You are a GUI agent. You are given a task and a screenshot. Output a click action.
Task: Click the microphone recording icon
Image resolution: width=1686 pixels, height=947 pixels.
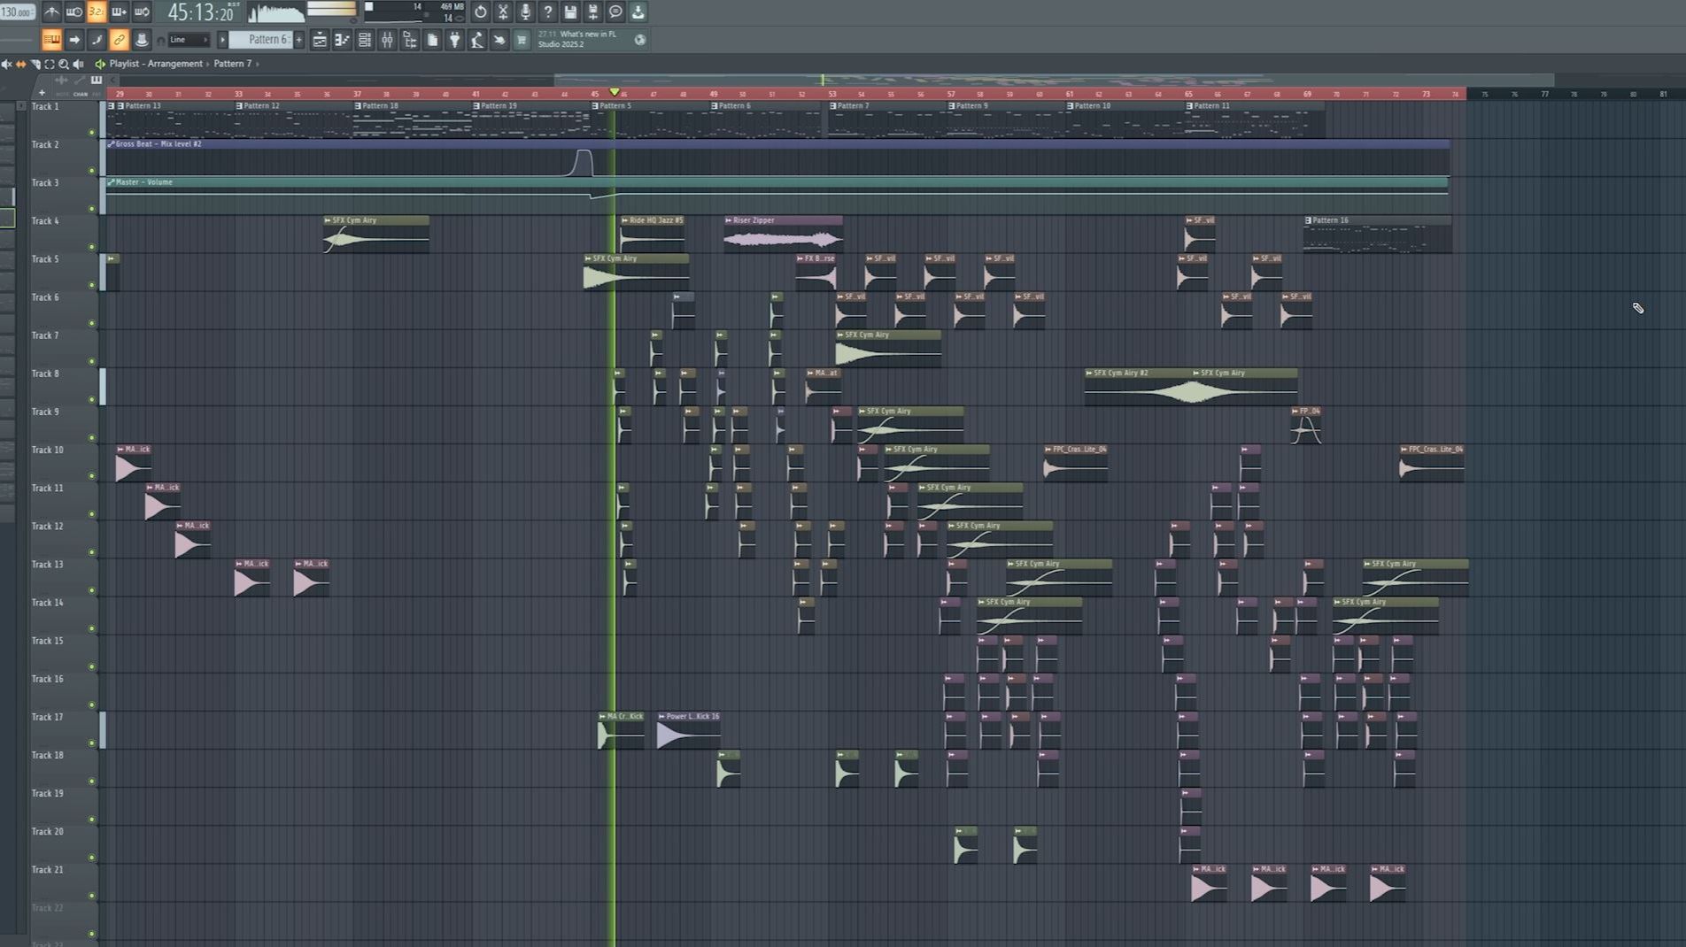click(525, 12)
